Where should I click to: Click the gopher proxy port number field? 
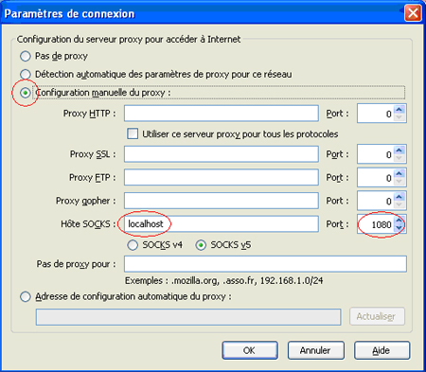tap(376, 201)
